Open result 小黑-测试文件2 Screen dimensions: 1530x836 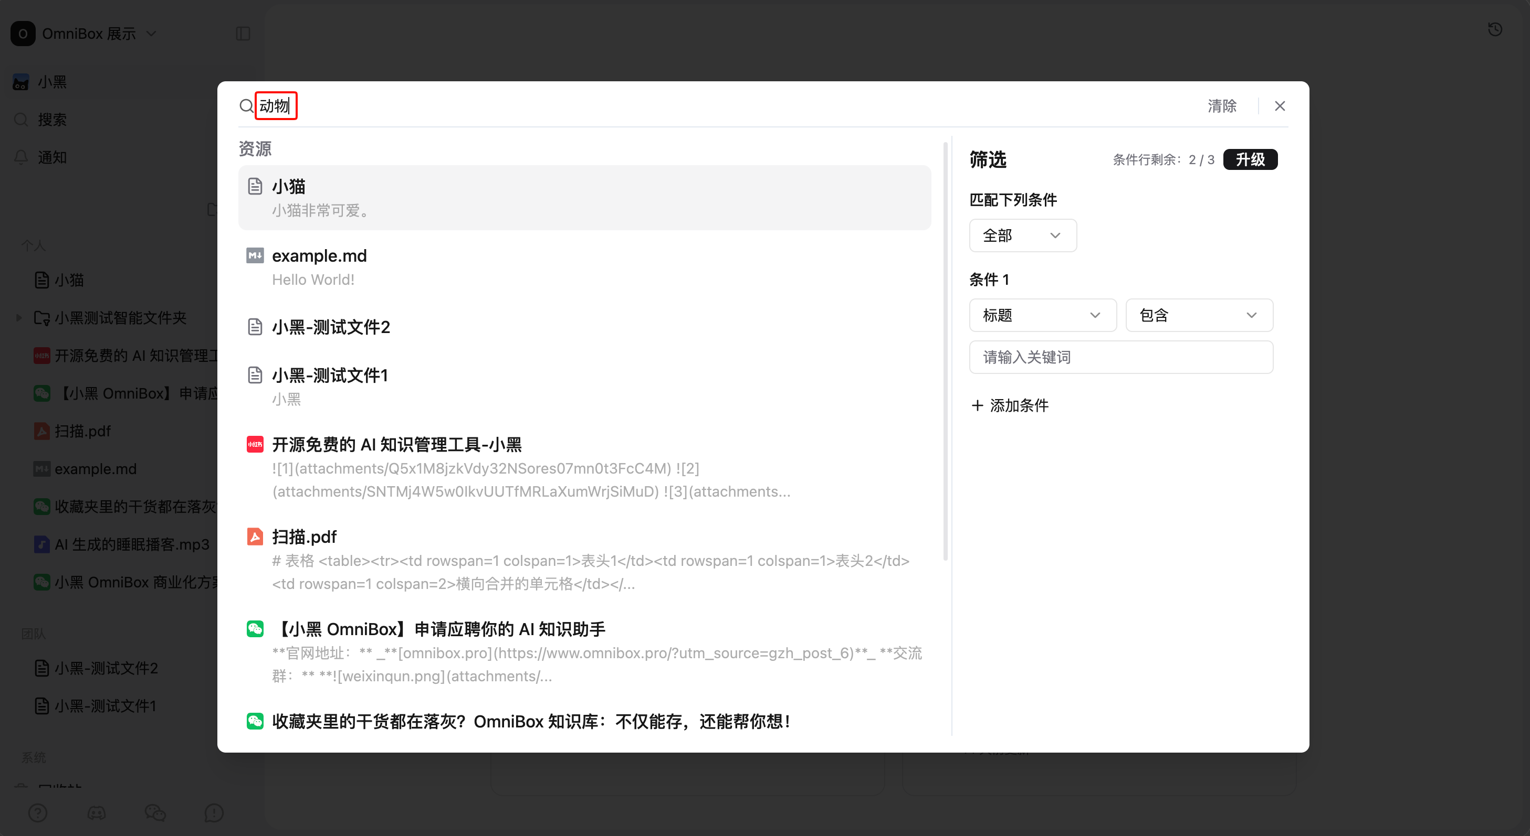pyautogui.click(x=584, y=327)
